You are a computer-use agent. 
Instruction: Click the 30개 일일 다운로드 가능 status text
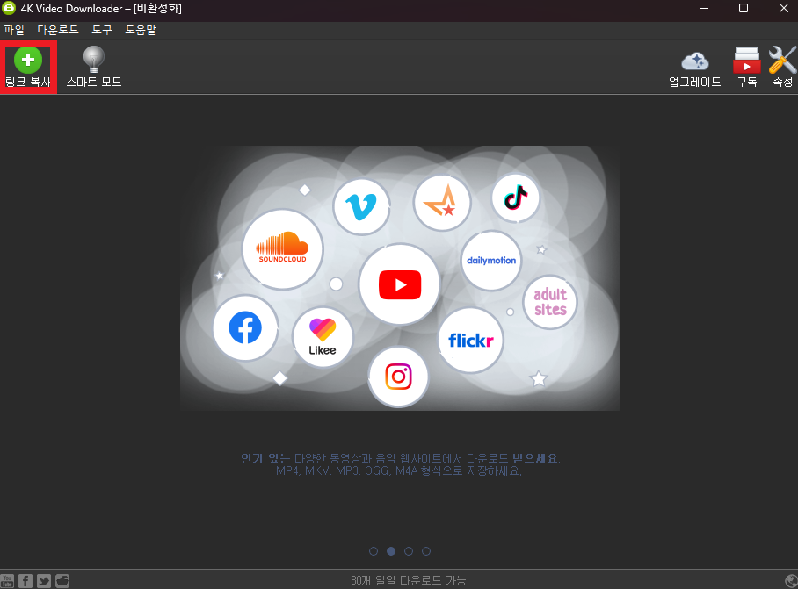pos(408,580)
